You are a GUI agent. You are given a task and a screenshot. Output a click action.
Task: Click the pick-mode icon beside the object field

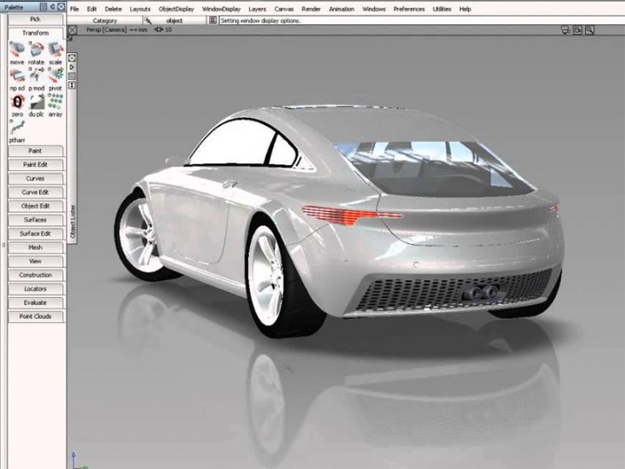[148, 20]
